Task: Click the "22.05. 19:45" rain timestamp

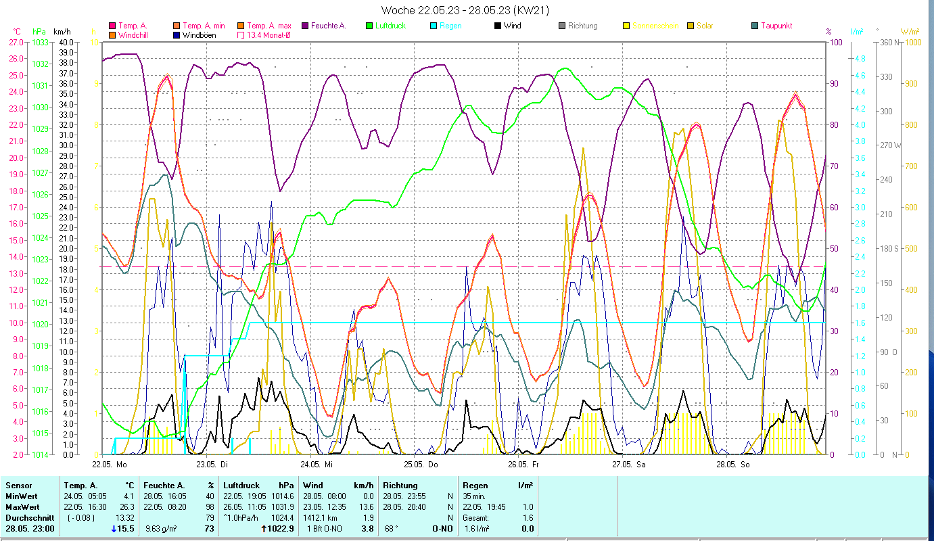Action: coord(484,507)
